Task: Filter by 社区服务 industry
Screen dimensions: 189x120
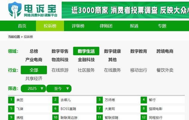Action: [86, 70]
